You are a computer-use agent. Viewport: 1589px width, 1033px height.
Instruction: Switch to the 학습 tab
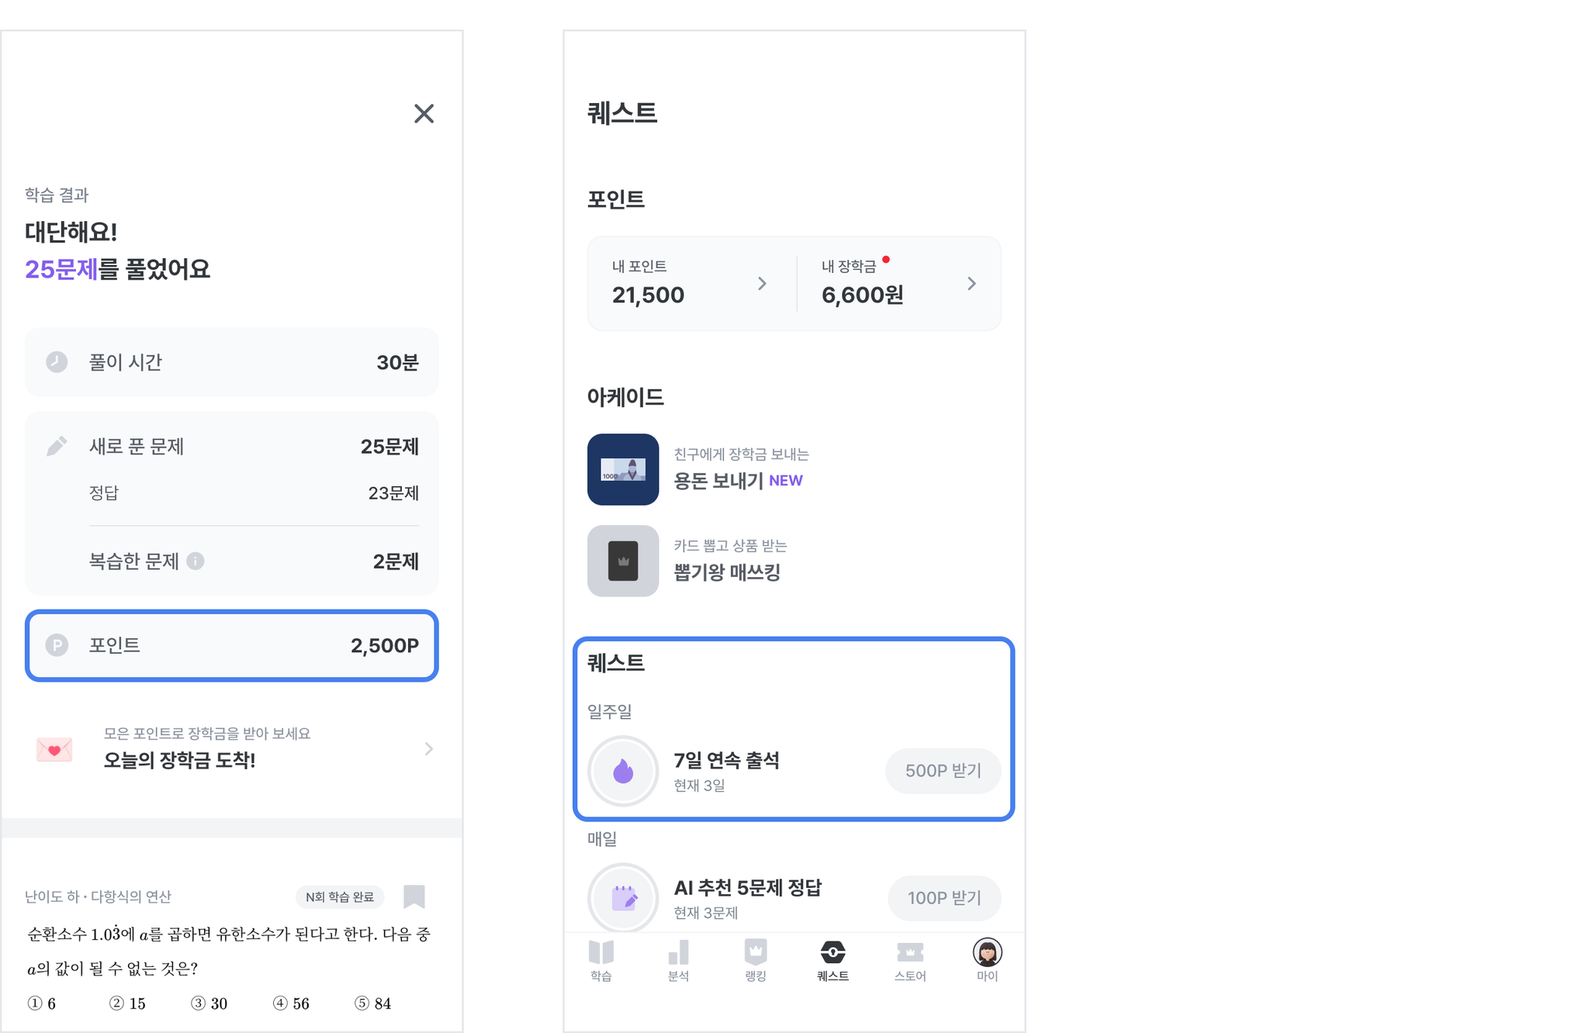click(x=601, y=961)
